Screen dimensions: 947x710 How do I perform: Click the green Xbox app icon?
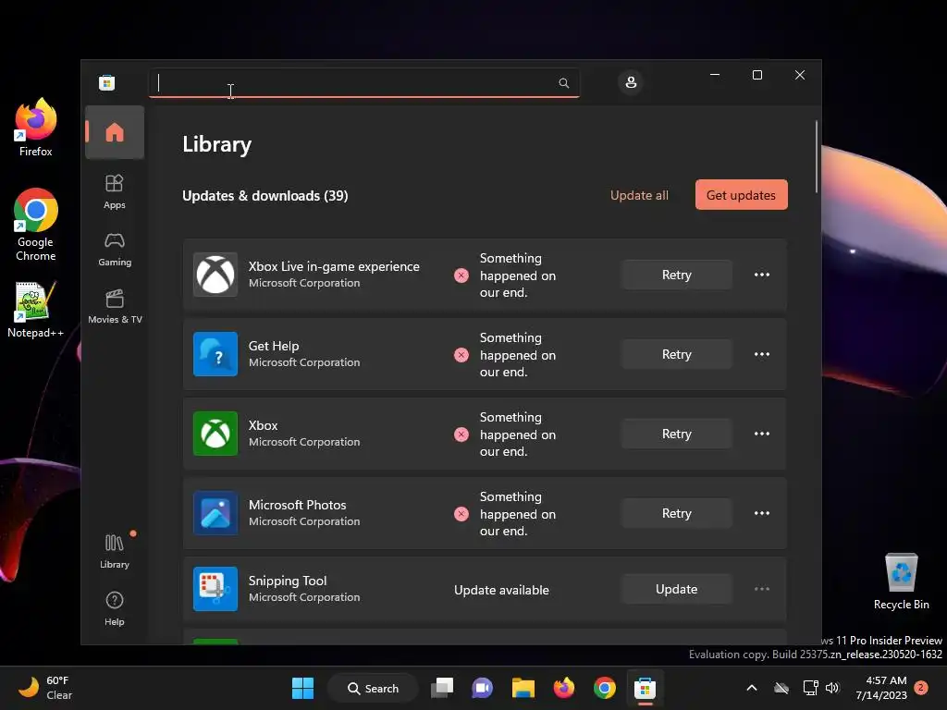[x=215, y=434]
